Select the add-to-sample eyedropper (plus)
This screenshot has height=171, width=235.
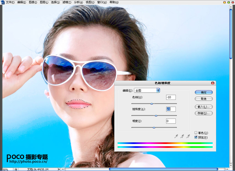click(182, 136)
